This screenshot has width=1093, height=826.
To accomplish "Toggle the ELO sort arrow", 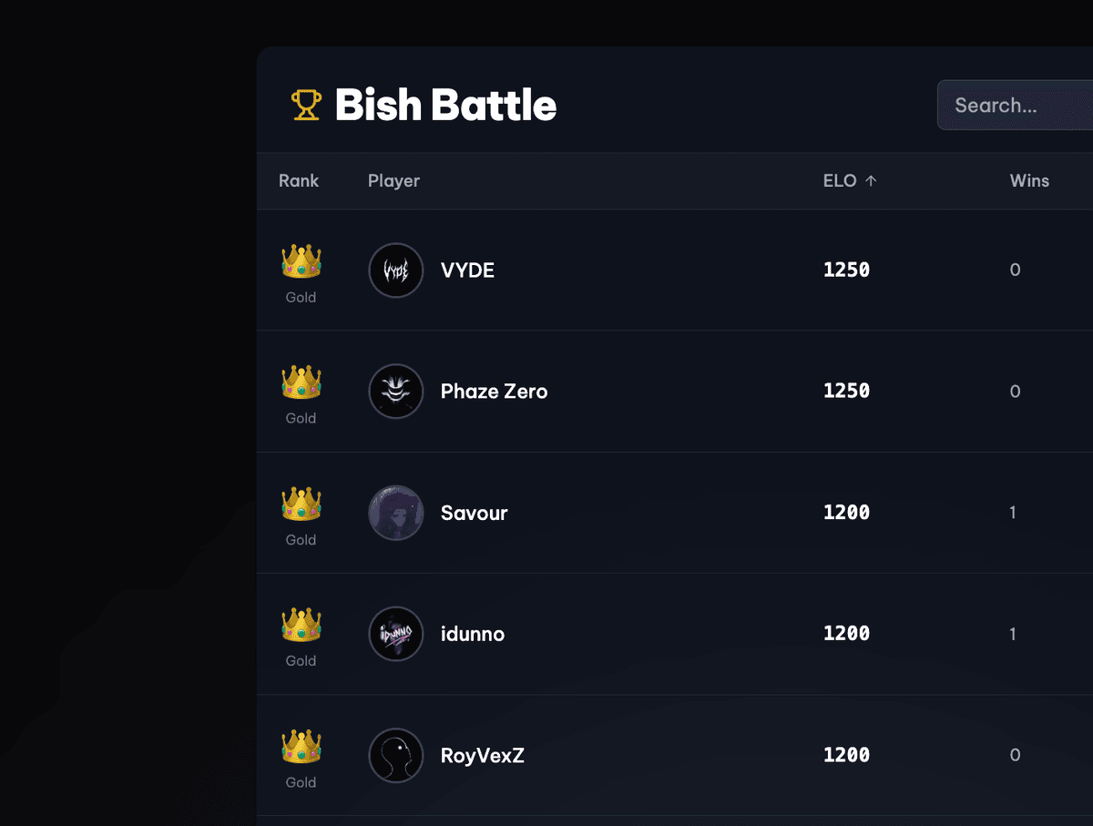I will click(871, 181).
